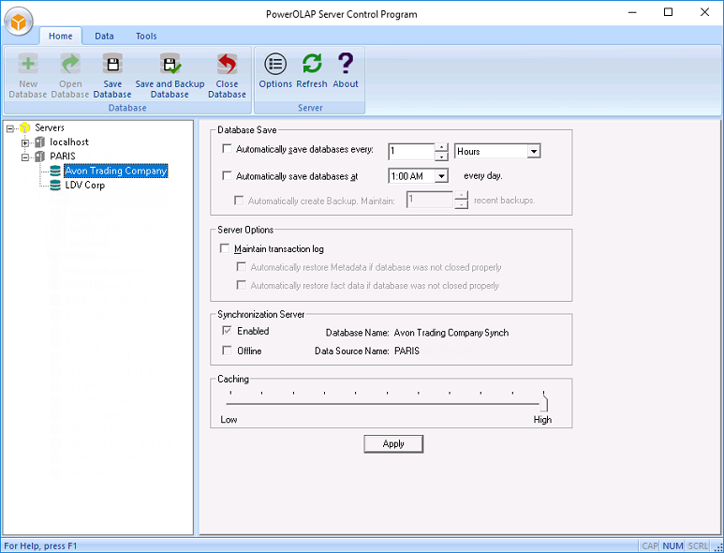Toggle Automatically create Backup checkbox
This screenshot has width=724, height=553.
click(239, 201)
